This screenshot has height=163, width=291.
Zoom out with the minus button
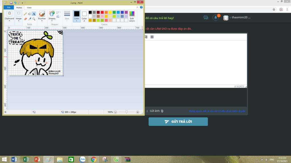115,112
